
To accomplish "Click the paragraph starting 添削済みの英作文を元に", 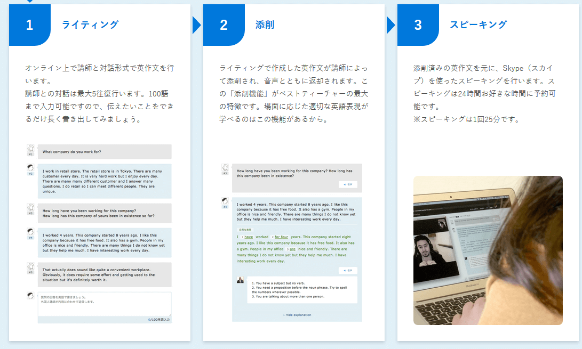I will pyautogui.click(x=484, y=87).
